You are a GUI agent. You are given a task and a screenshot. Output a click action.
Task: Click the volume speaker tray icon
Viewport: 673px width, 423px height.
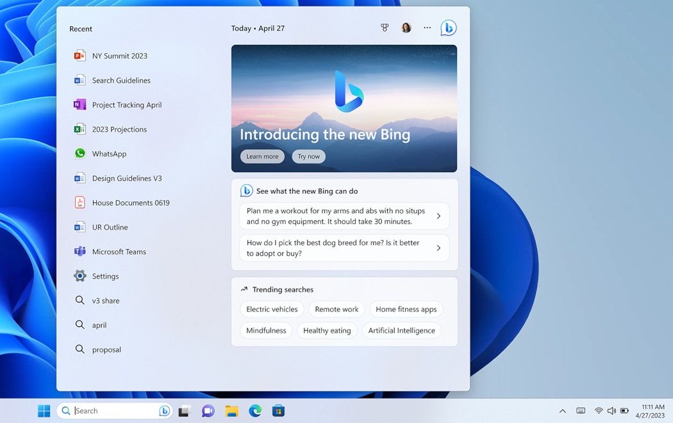tap(611, 411)
